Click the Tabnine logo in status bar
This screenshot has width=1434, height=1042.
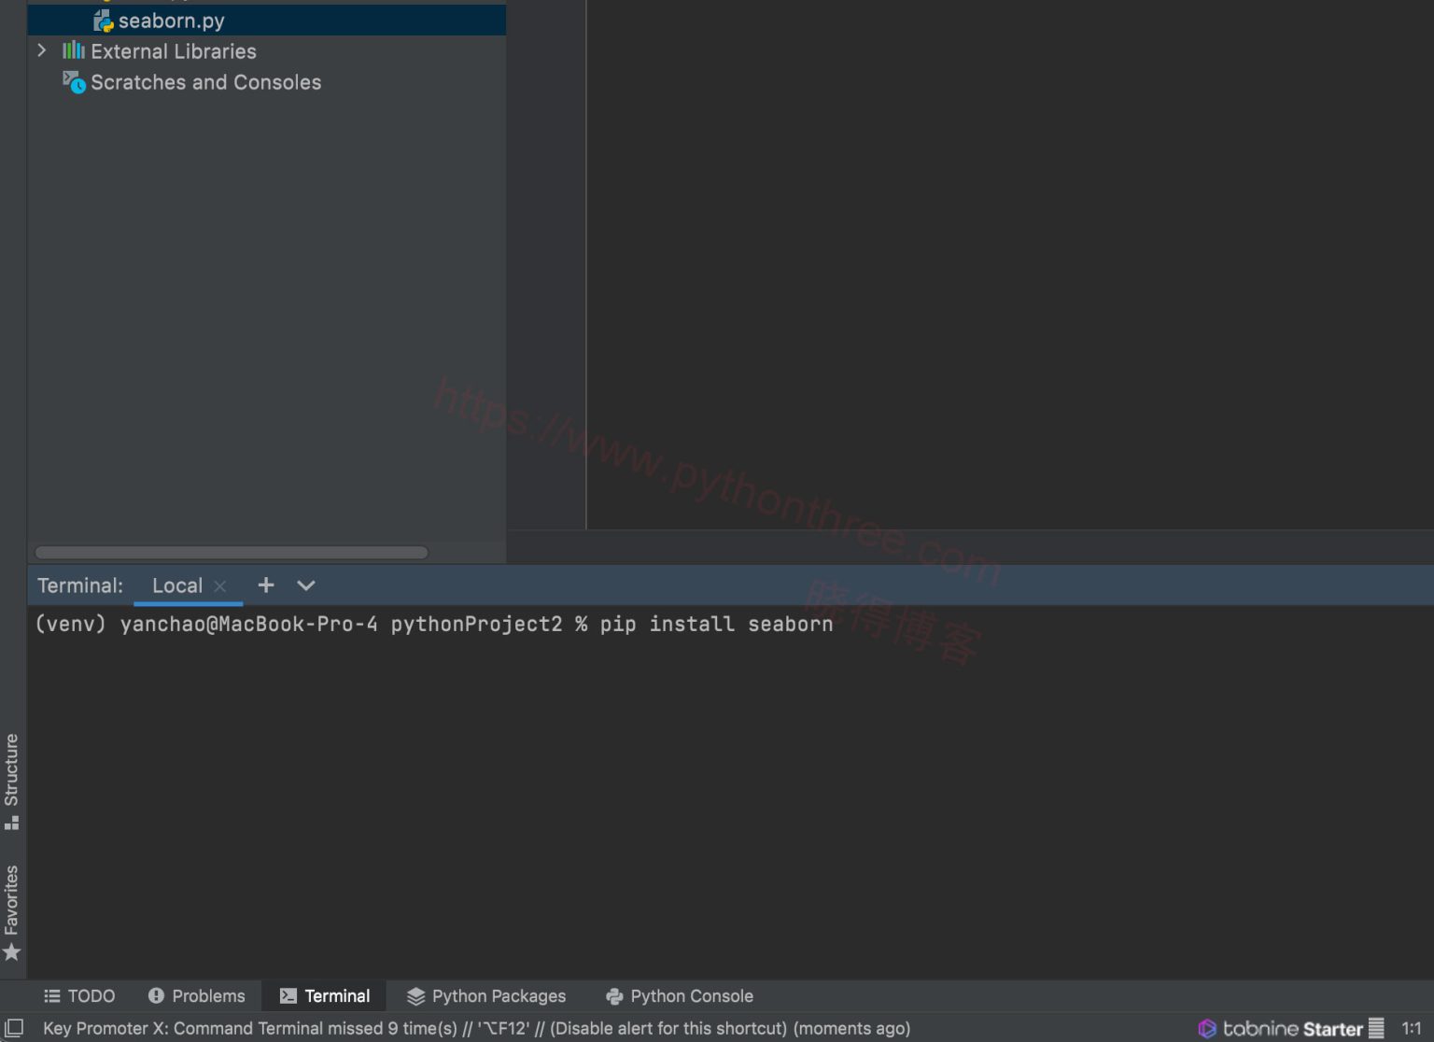(1207, 1028)
